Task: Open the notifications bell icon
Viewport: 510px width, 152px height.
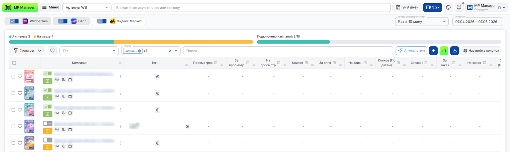Action: [459, 7]
